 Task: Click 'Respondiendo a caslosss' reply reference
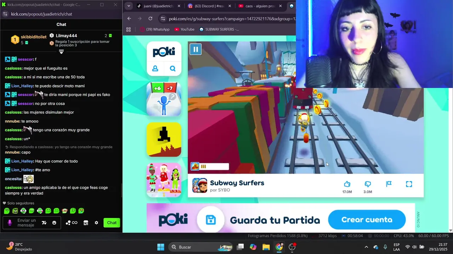59,147
